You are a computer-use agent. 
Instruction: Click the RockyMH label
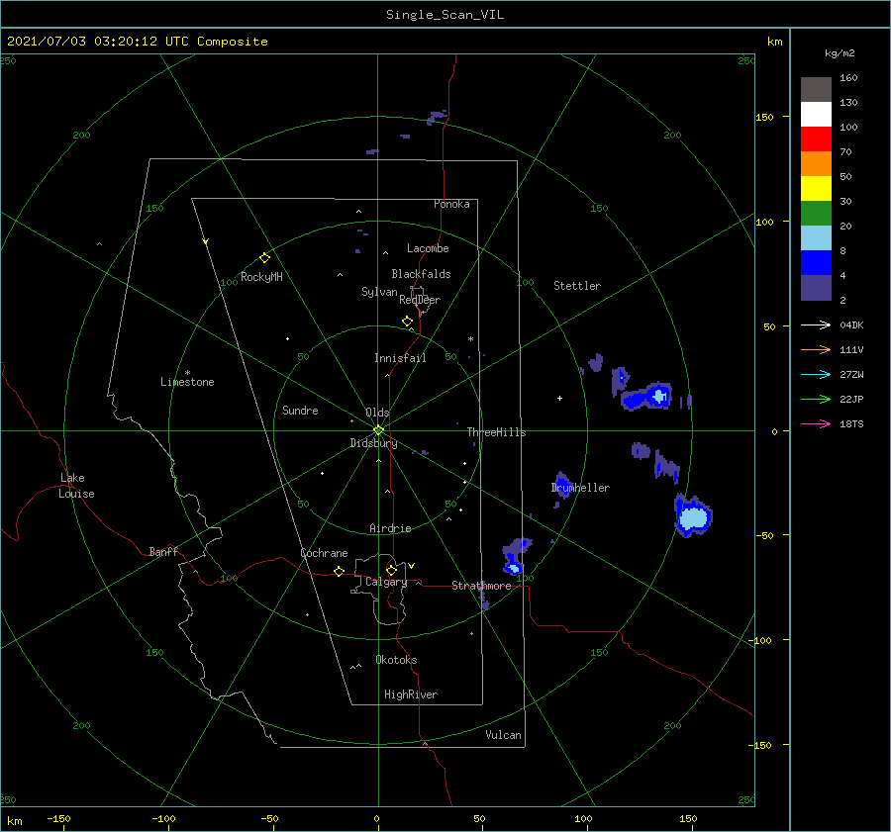click(x=261, y=277)
